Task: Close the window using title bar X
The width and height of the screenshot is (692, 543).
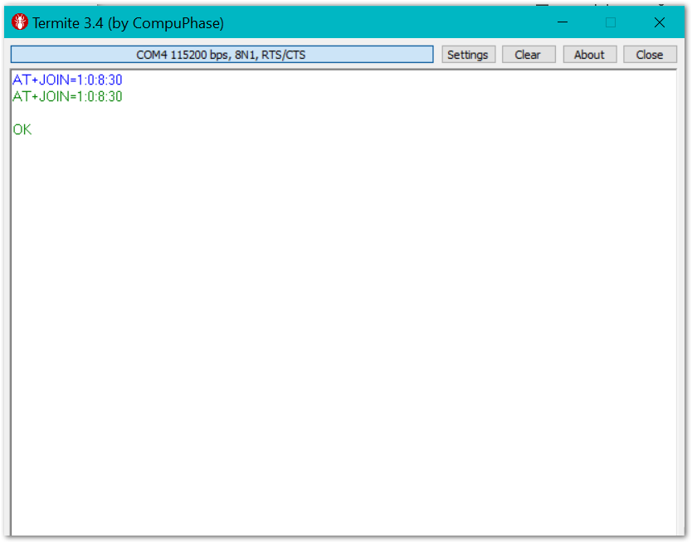Action: coord(660,22)
